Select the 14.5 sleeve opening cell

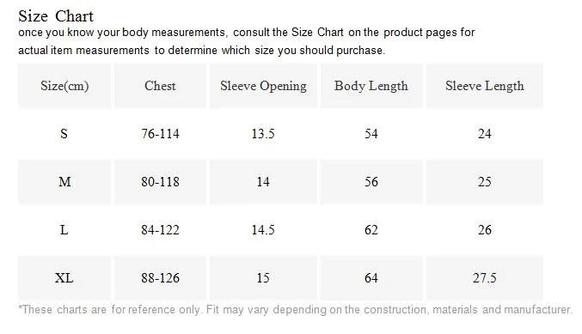coord(263,230)
